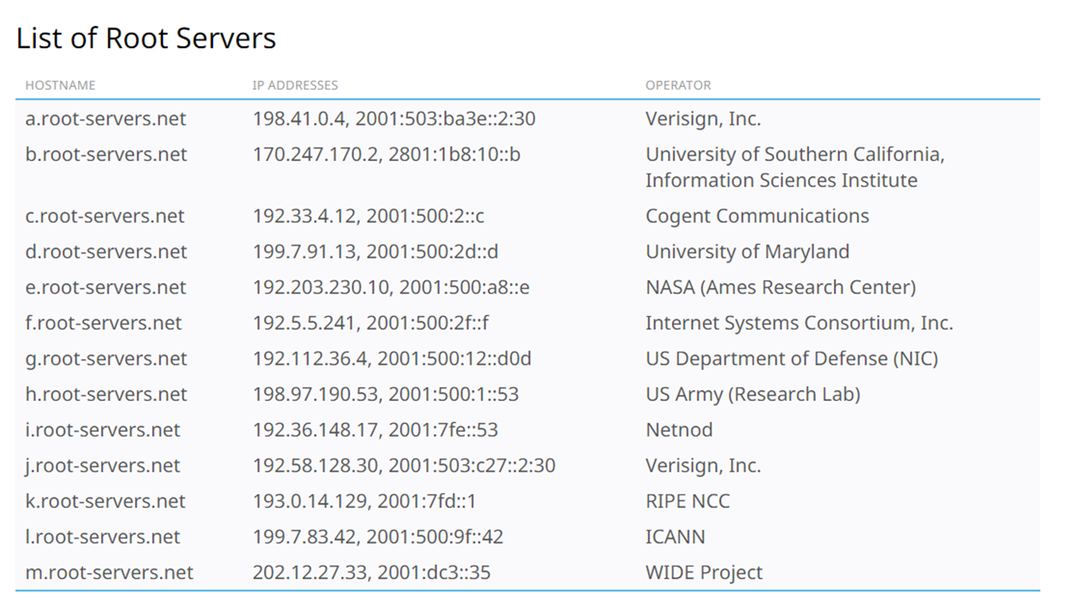Screen dimensions: 1076x607
Task: Click the Netnod operator cell
Action: tap(679, 430)
